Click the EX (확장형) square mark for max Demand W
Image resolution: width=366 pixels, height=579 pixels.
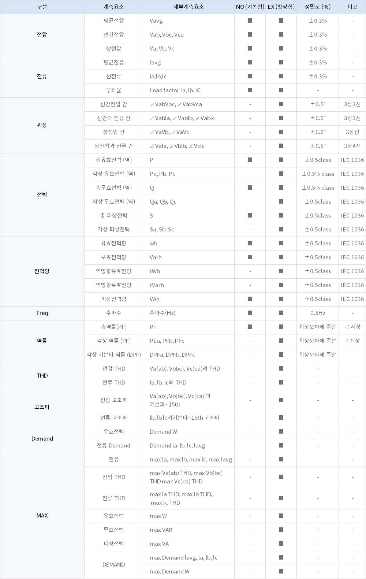point(281,572)
